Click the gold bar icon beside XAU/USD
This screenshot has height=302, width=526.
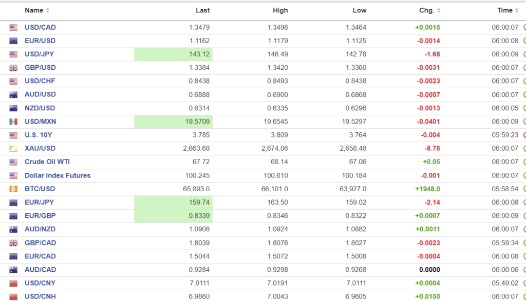pyautogui.click(x=13, y=149)
